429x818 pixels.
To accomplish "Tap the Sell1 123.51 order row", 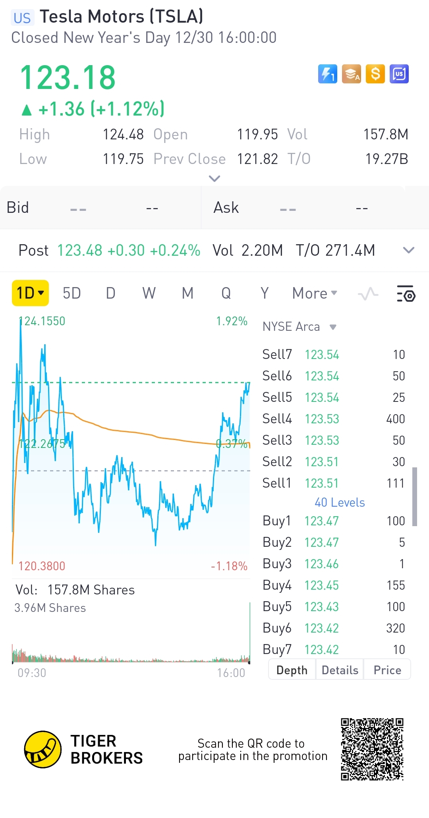I will [334, 483].
